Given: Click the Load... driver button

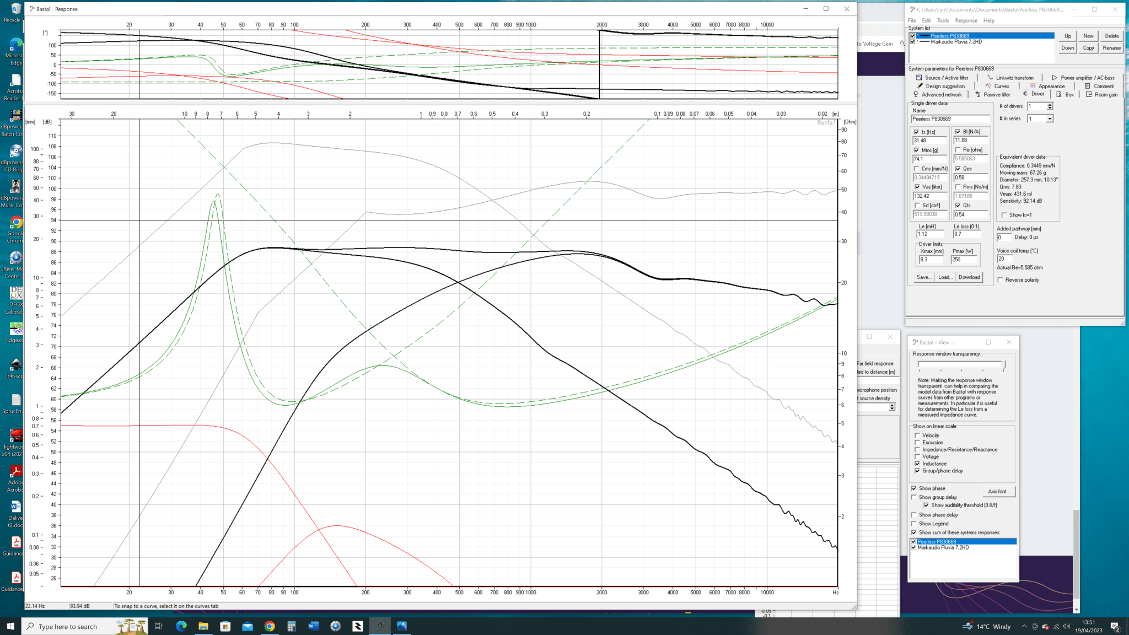Looking at the screenshot, I should [x=945, y=277].
